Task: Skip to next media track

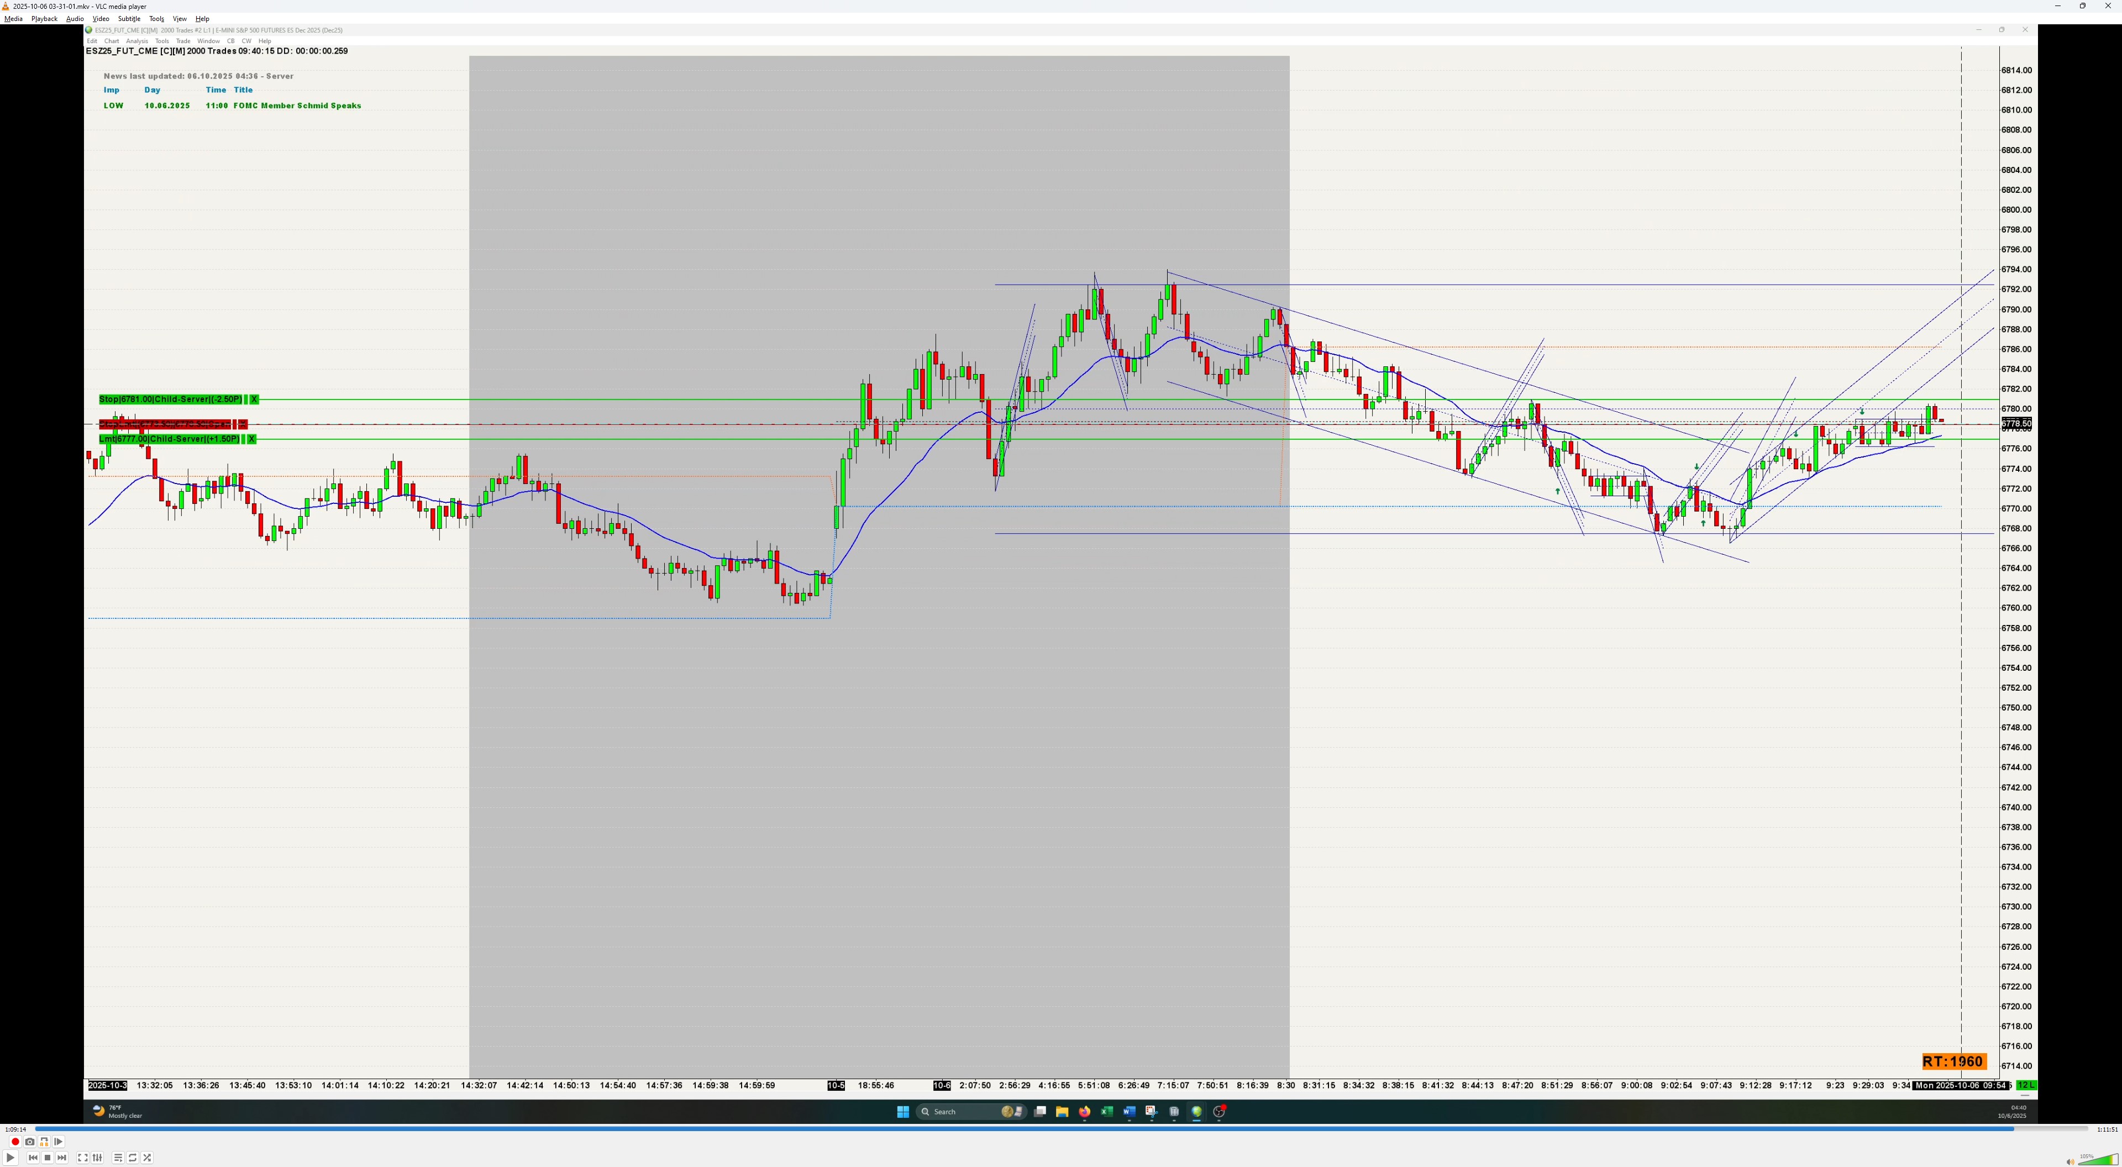Action: tap(62, 1158)
